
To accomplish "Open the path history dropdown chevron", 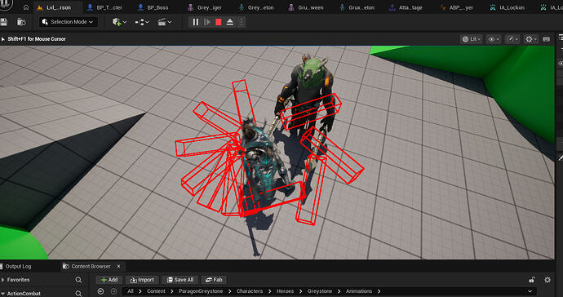I will 530,291.
